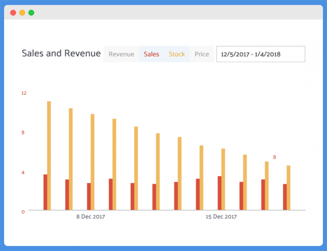The height and width of the screenshot is (251, 327).
Task: Click the y-axis label 12
Action: click(24, 93)
